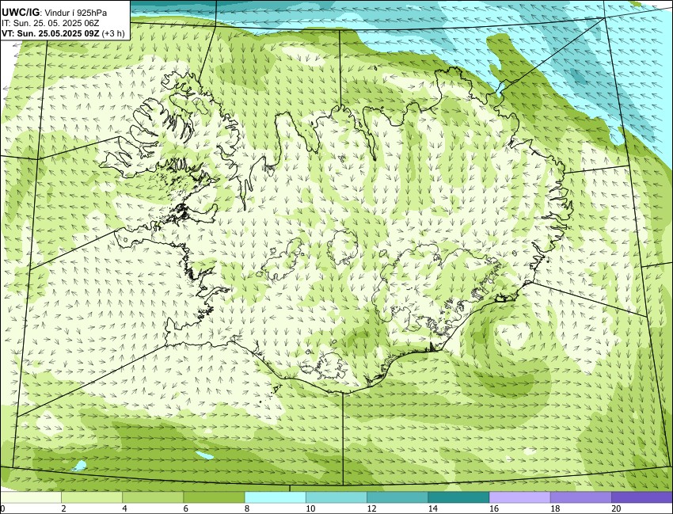This screenshot has width=673, height=514.
Task: Click the 10-12 cyan legend swatch
Action: (336, 497)
